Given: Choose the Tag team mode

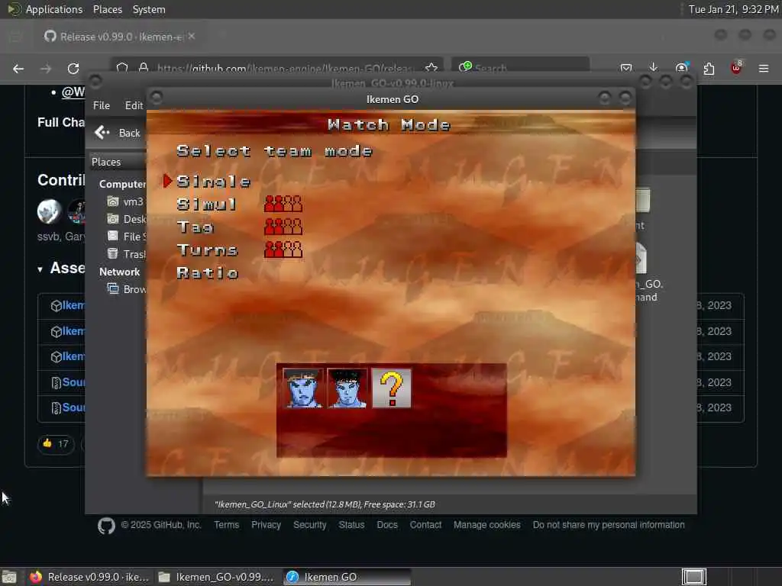Looking at the screenshot, I should [x=195, y=227].
